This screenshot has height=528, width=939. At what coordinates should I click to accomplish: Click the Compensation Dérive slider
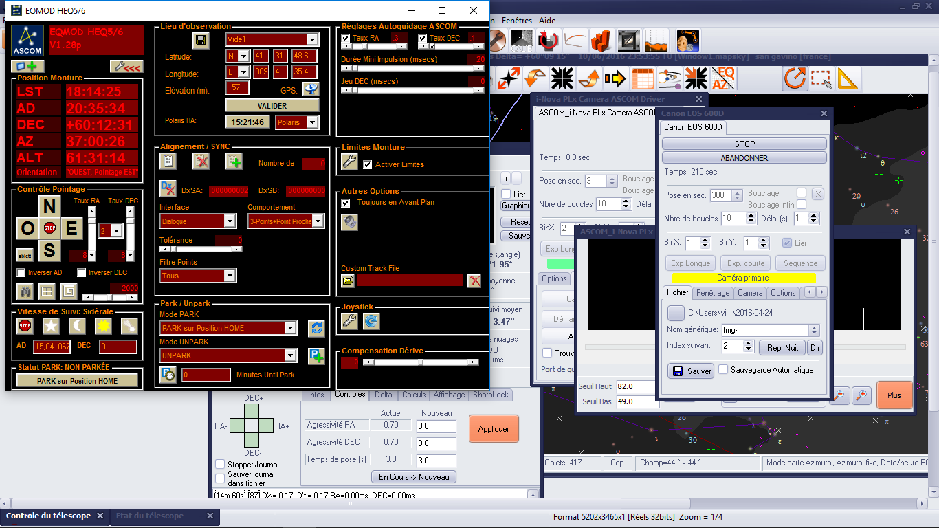(x=419, y=362)
